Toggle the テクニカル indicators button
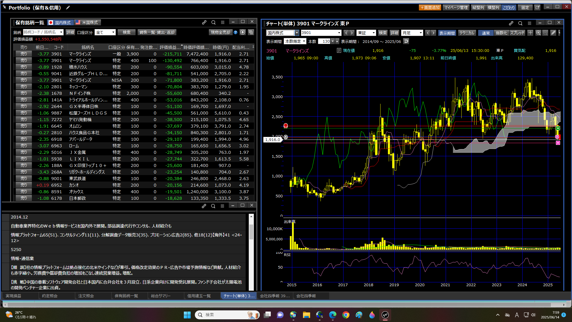The width and height of the screenshot is (572, 322). (x=467, y=33)
